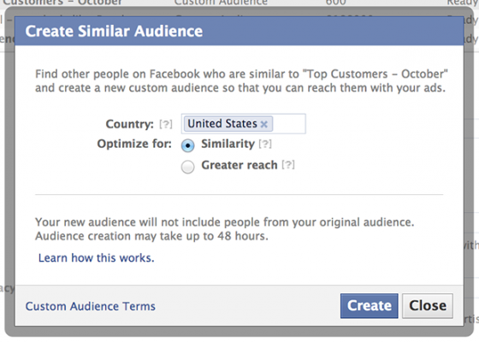479x342 pixels.
Task: Click the Greater reach option label
Action: [x=239, y=165]
